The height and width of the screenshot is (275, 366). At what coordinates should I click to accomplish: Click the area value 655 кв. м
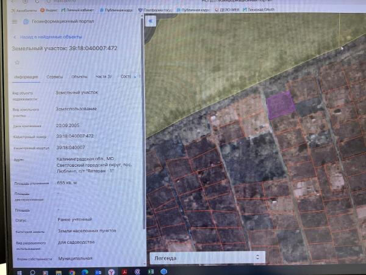66,183
